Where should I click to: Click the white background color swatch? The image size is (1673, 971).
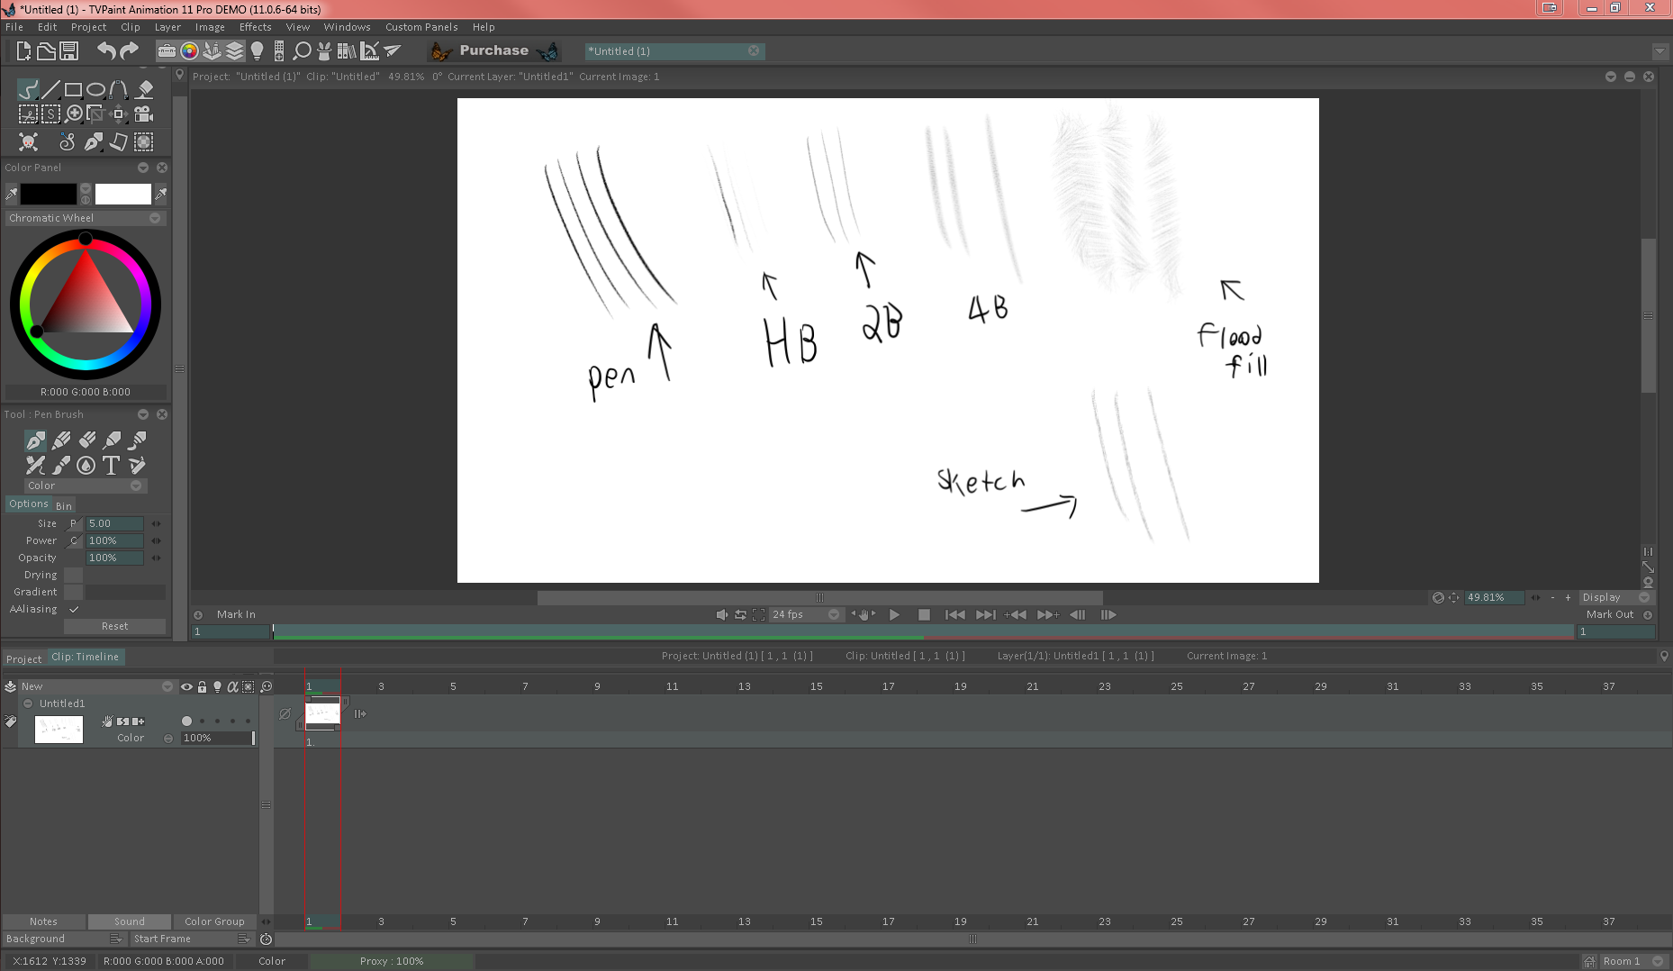pyautogui.click(x=123, y=194)
